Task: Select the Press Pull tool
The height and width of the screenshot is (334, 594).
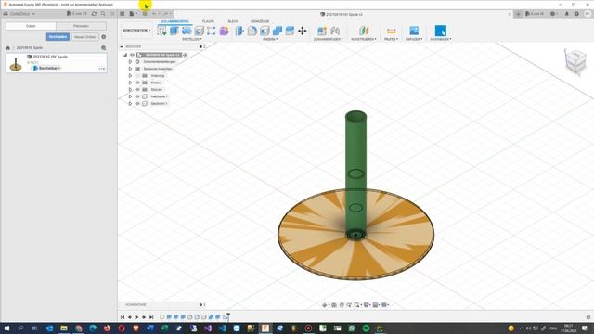Action: [x=239, y=31]
